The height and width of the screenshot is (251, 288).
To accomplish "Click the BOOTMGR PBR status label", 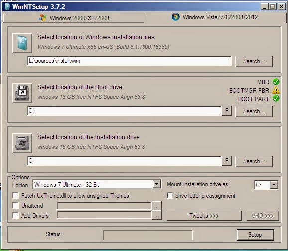I will coord(249,91).
